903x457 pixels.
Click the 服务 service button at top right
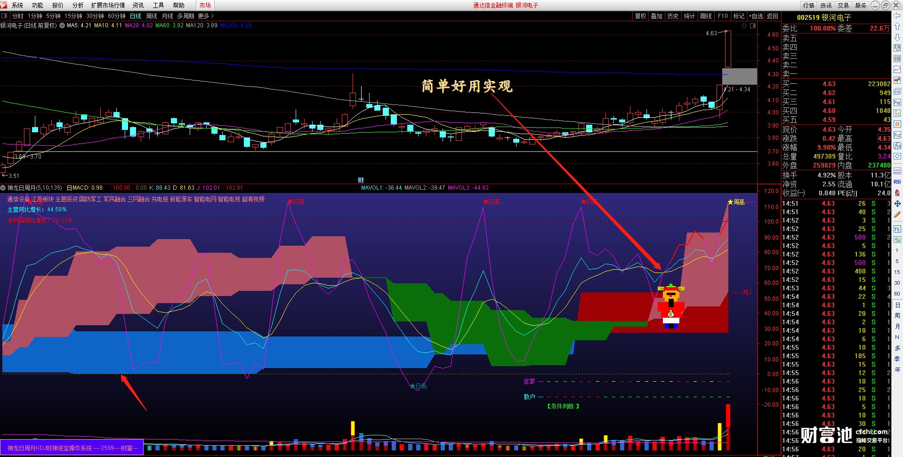[x=861, y=5]
